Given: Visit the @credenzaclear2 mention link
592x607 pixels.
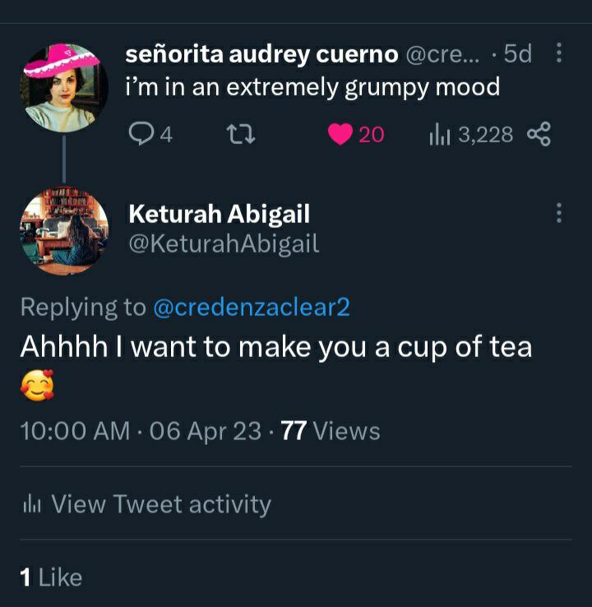Looking at the screenshot, I should point(252,307).
